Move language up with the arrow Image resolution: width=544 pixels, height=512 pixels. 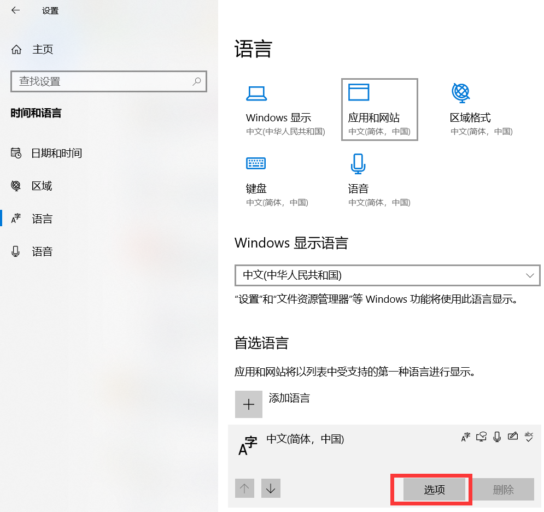[x=244, y=489]
